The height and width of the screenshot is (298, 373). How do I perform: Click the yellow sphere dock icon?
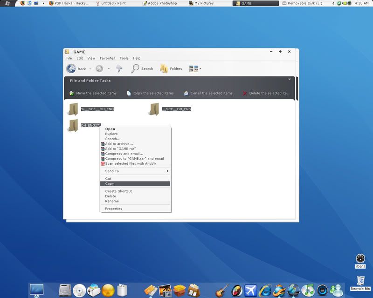click(x=108, y=291)
